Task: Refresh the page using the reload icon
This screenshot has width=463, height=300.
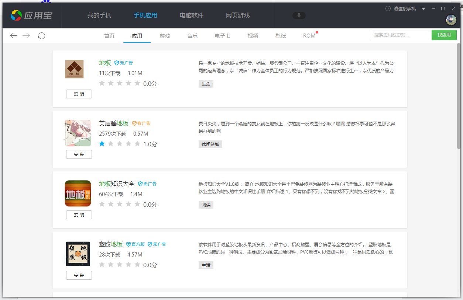Action: coord(42,35)
